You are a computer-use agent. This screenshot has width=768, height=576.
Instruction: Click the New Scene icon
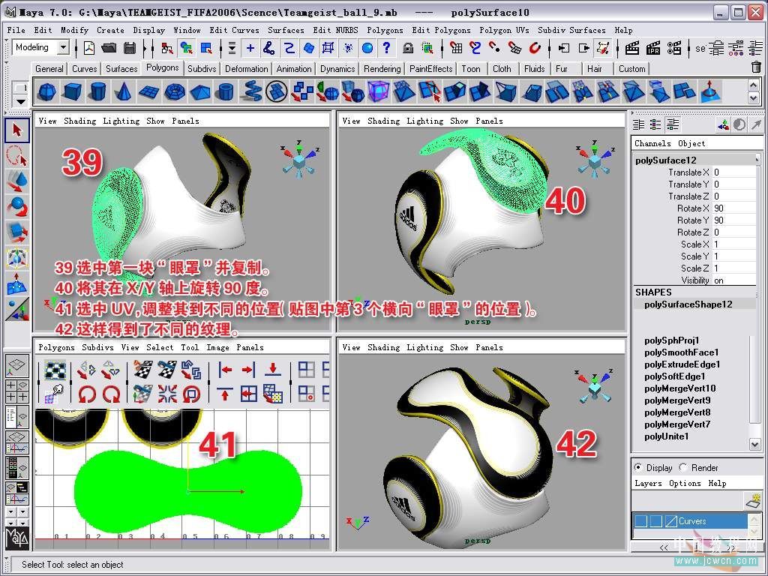(x=89, y=48)
